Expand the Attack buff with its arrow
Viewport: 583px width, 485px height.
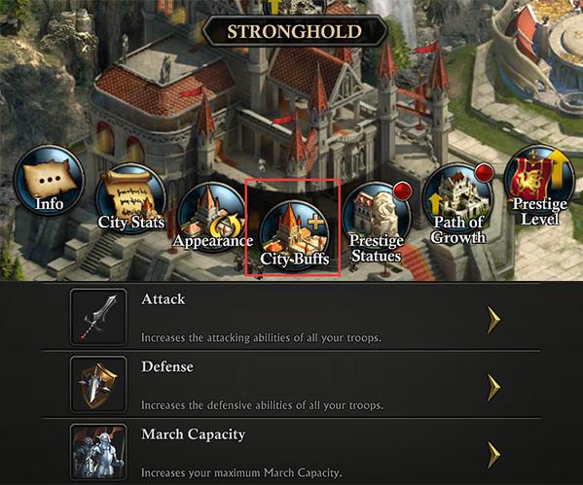click(x=493, y=319)
